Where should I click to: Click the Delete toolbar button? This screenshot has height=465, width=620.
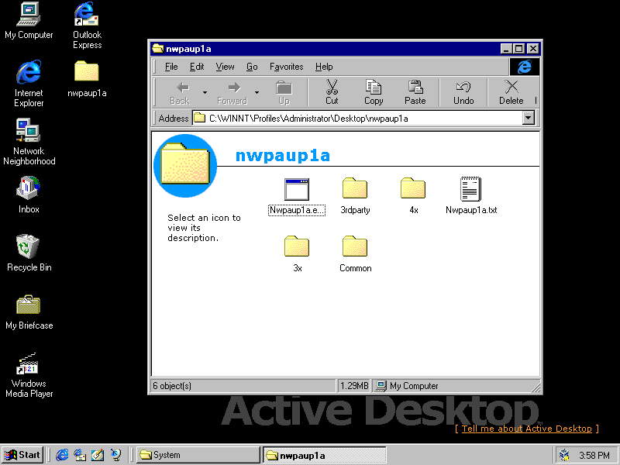point(511,93)
